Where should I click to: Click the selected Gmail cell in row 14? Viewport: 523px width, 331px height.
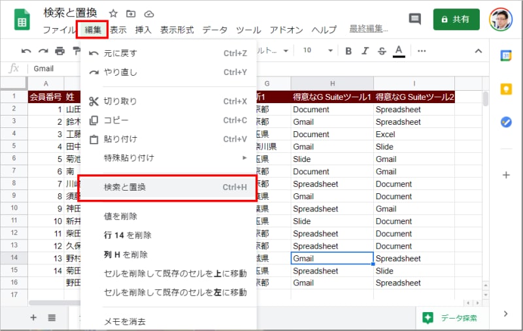(x=332, y=259)
